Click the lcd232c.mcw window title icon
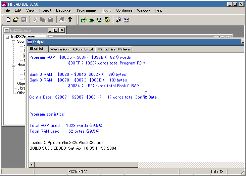 point(7,30)
